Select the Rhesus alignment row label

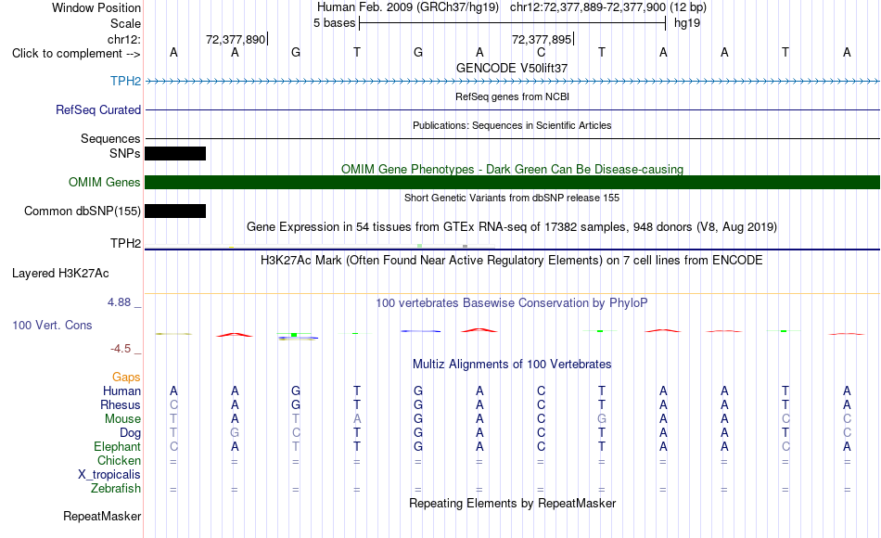[121, 405]
